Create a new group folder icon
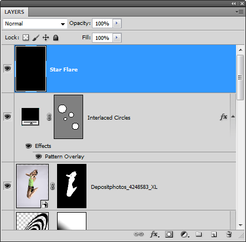The height and width of the screenshot is (242, 246). pos(199,234)
